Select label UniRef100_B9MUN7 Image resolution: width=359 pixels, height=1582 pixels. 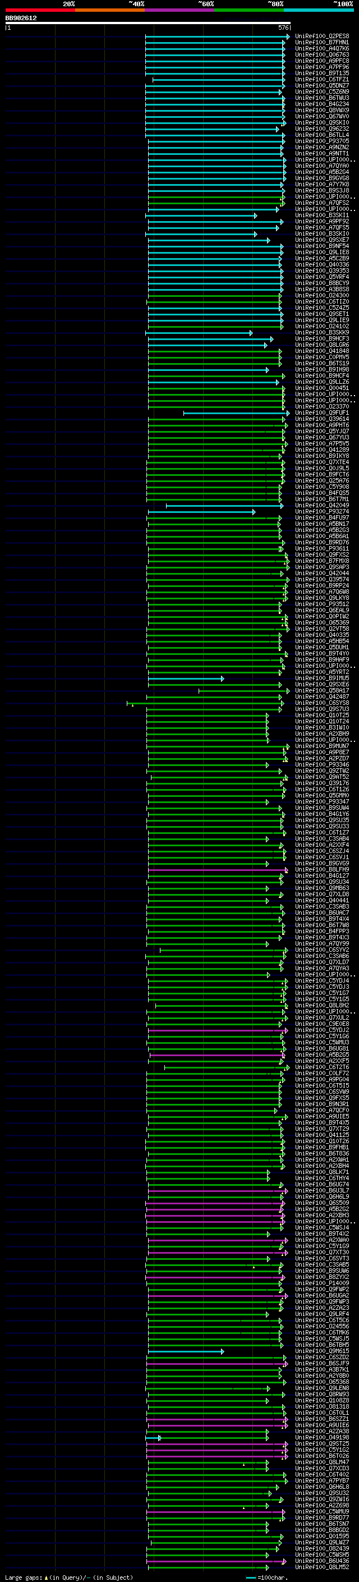coord(322,746)
